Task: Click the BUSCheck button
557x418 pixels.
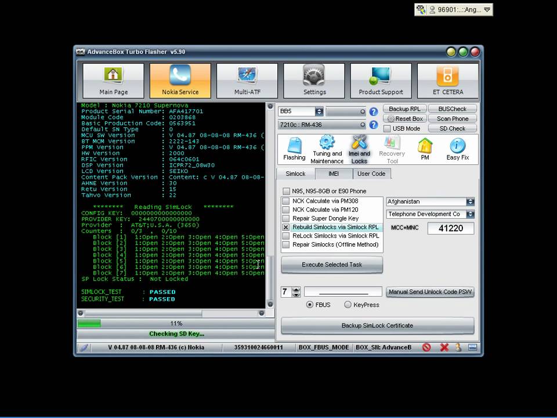Action: pyautogui.click(x=452, y=109)
